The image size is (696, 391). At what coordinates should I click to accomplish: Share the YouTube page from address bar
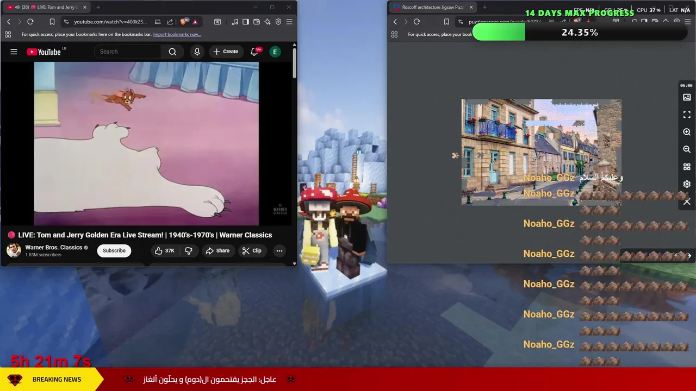[170, 22]
